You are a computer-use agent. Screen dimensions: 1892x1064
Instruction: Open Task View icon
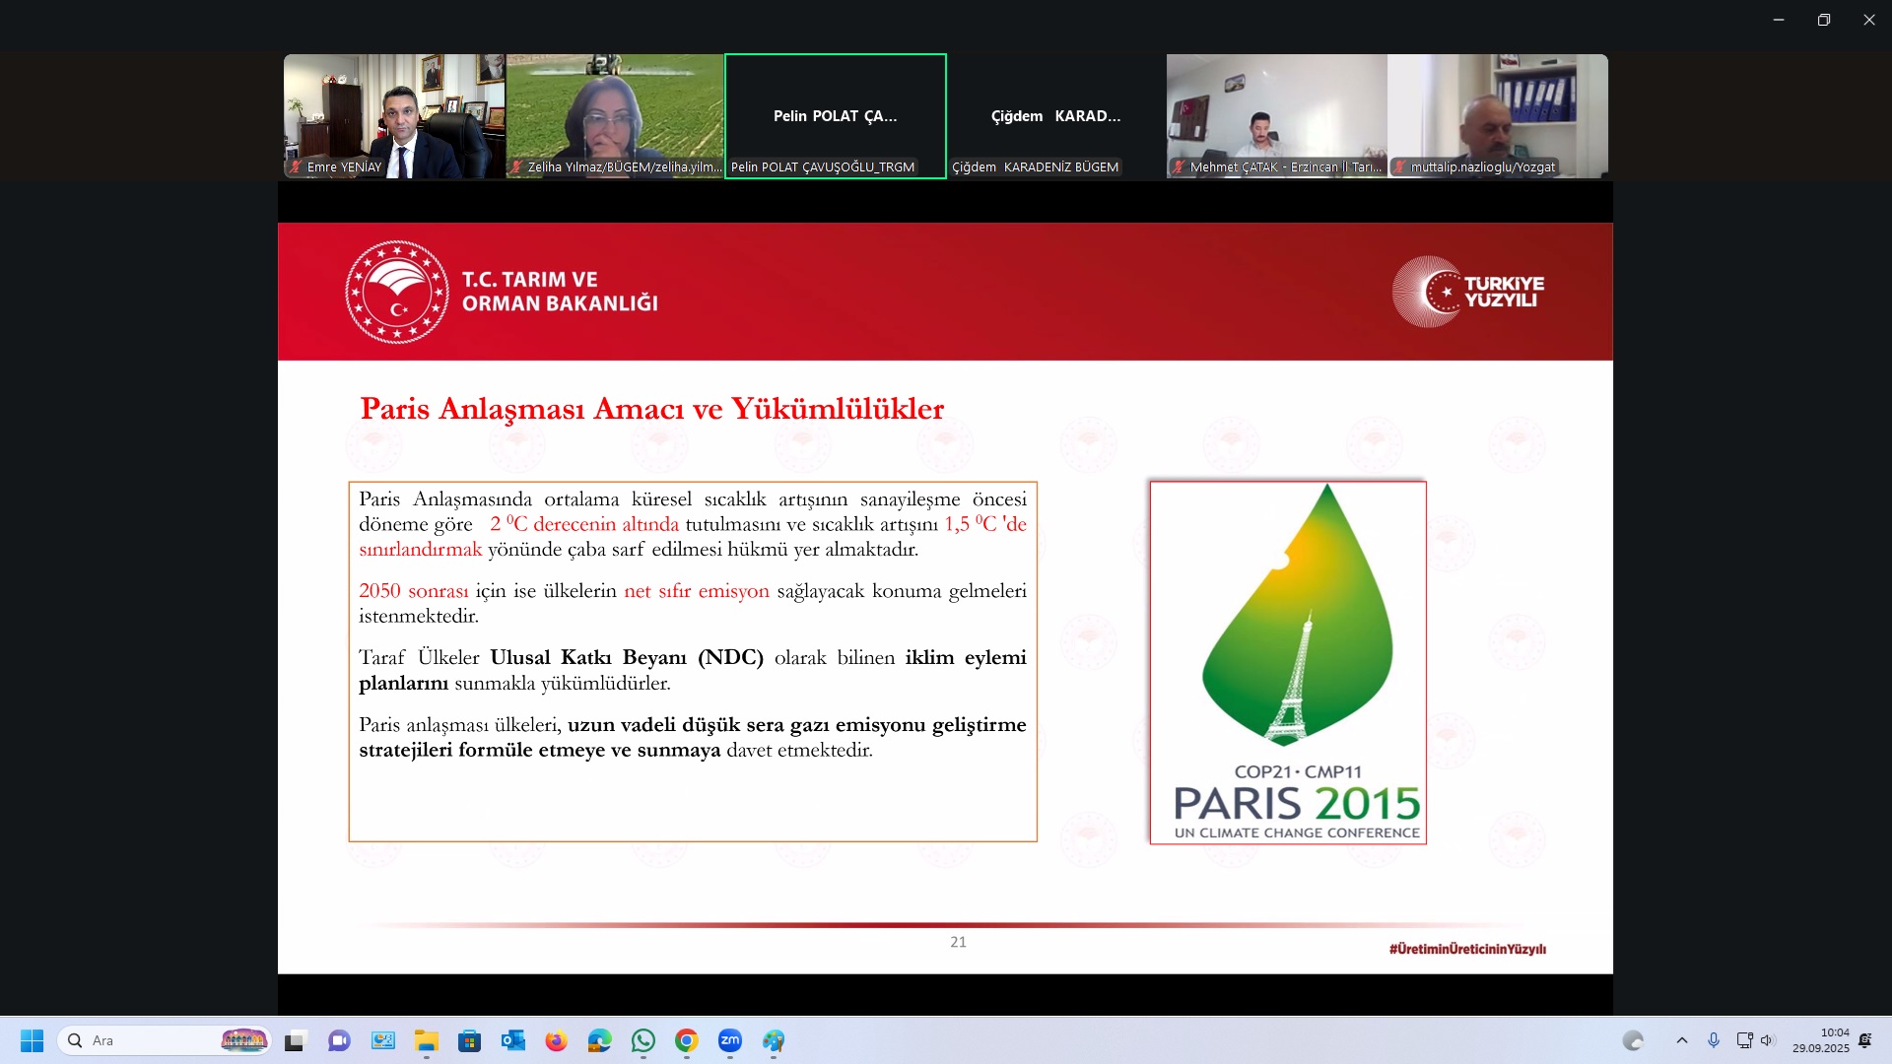click(295, 1040)
